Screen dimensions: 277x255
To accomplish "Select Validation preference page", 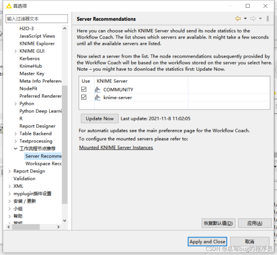I will [x=24, y=179].
